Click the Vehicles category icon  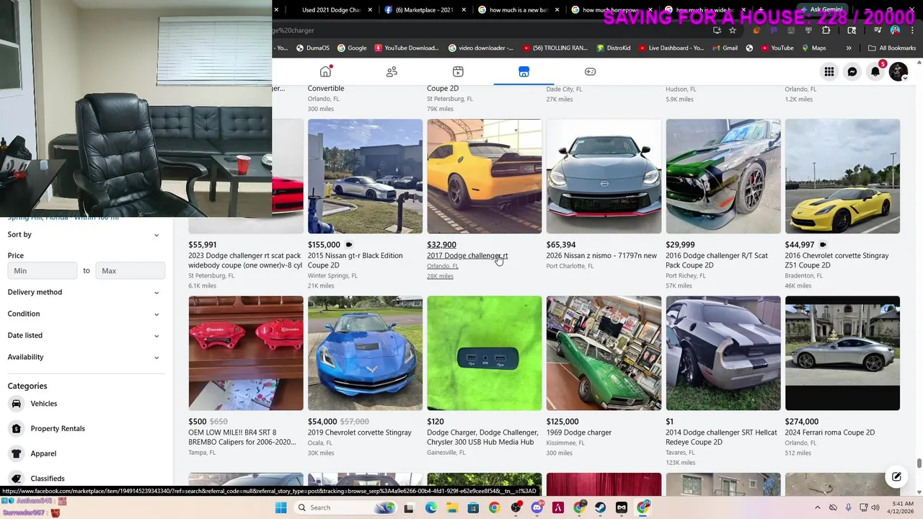pyautogui.click(x=16, y=404)
